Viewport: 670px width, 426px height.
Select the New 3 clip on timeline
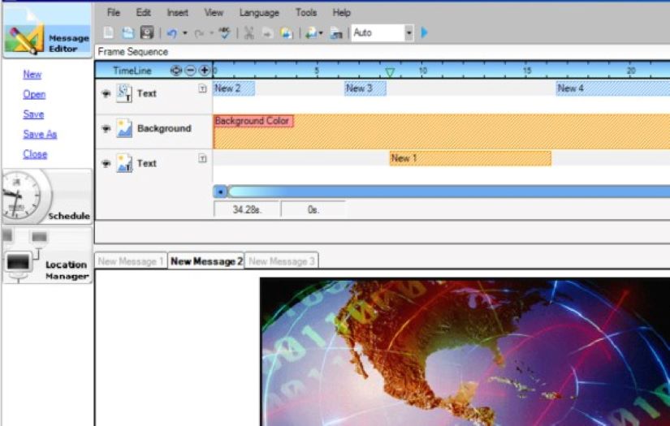point(365,88)
